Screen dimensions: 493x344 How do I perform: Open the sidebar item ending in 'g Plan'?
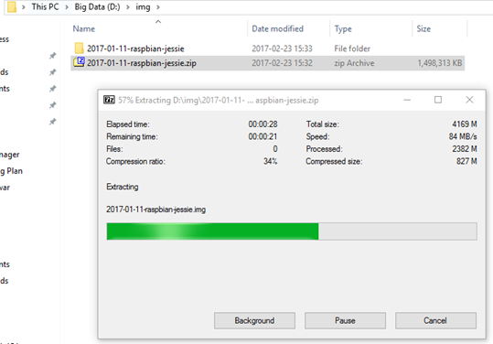[11, 171]
